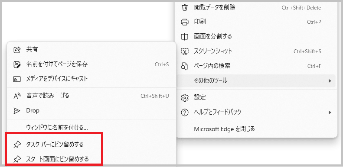This screenshot has width=343, height=167.
Task: Click the share icon beside 共有
Action: pyautogui.click(x=17, y=50)
